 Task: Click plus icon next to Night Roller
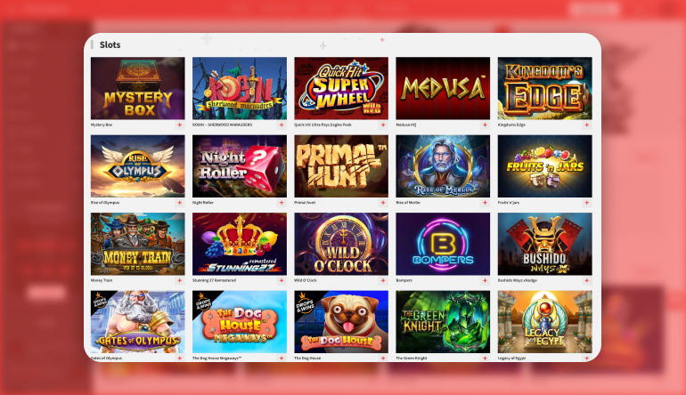click(282, 203)
